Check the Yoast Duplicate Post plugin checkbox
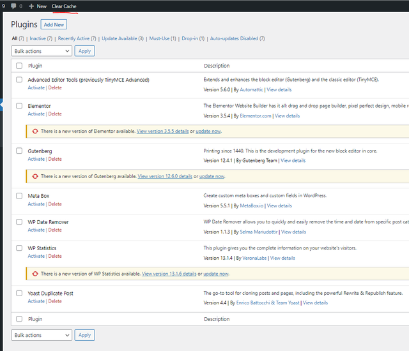The image size is (409, 351). (19, 293)
